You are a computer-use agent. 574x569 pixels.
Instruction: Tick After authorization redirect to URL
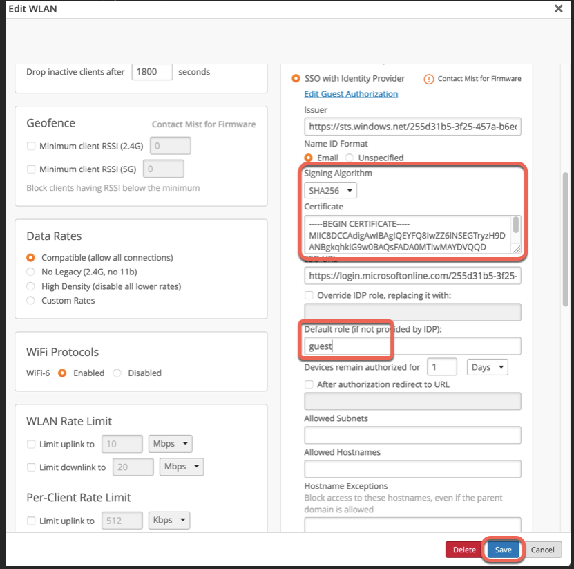[309, 384]
